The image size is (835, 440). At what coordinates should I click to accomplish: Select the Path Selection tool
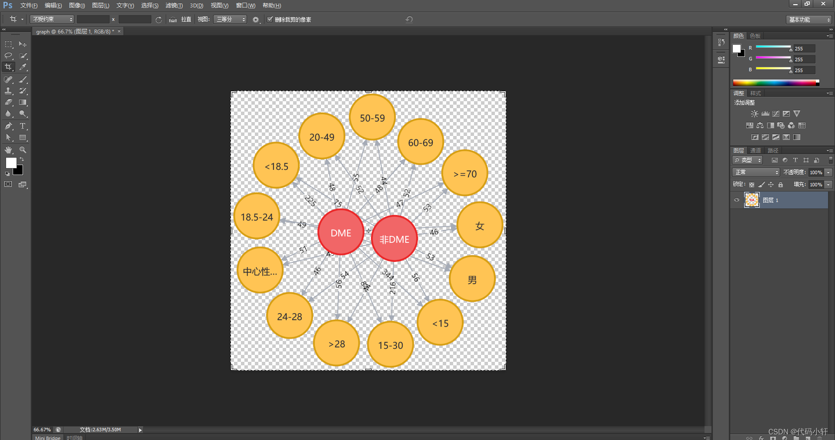click(8, 137)
